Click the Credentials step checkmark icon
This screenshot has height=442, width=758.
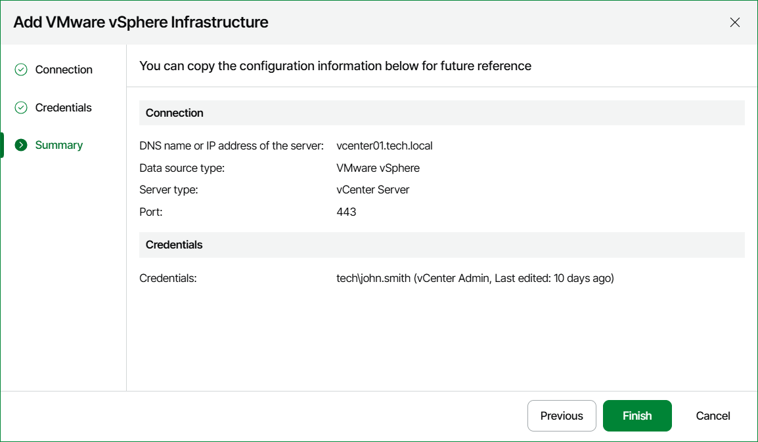pos(21,108)
